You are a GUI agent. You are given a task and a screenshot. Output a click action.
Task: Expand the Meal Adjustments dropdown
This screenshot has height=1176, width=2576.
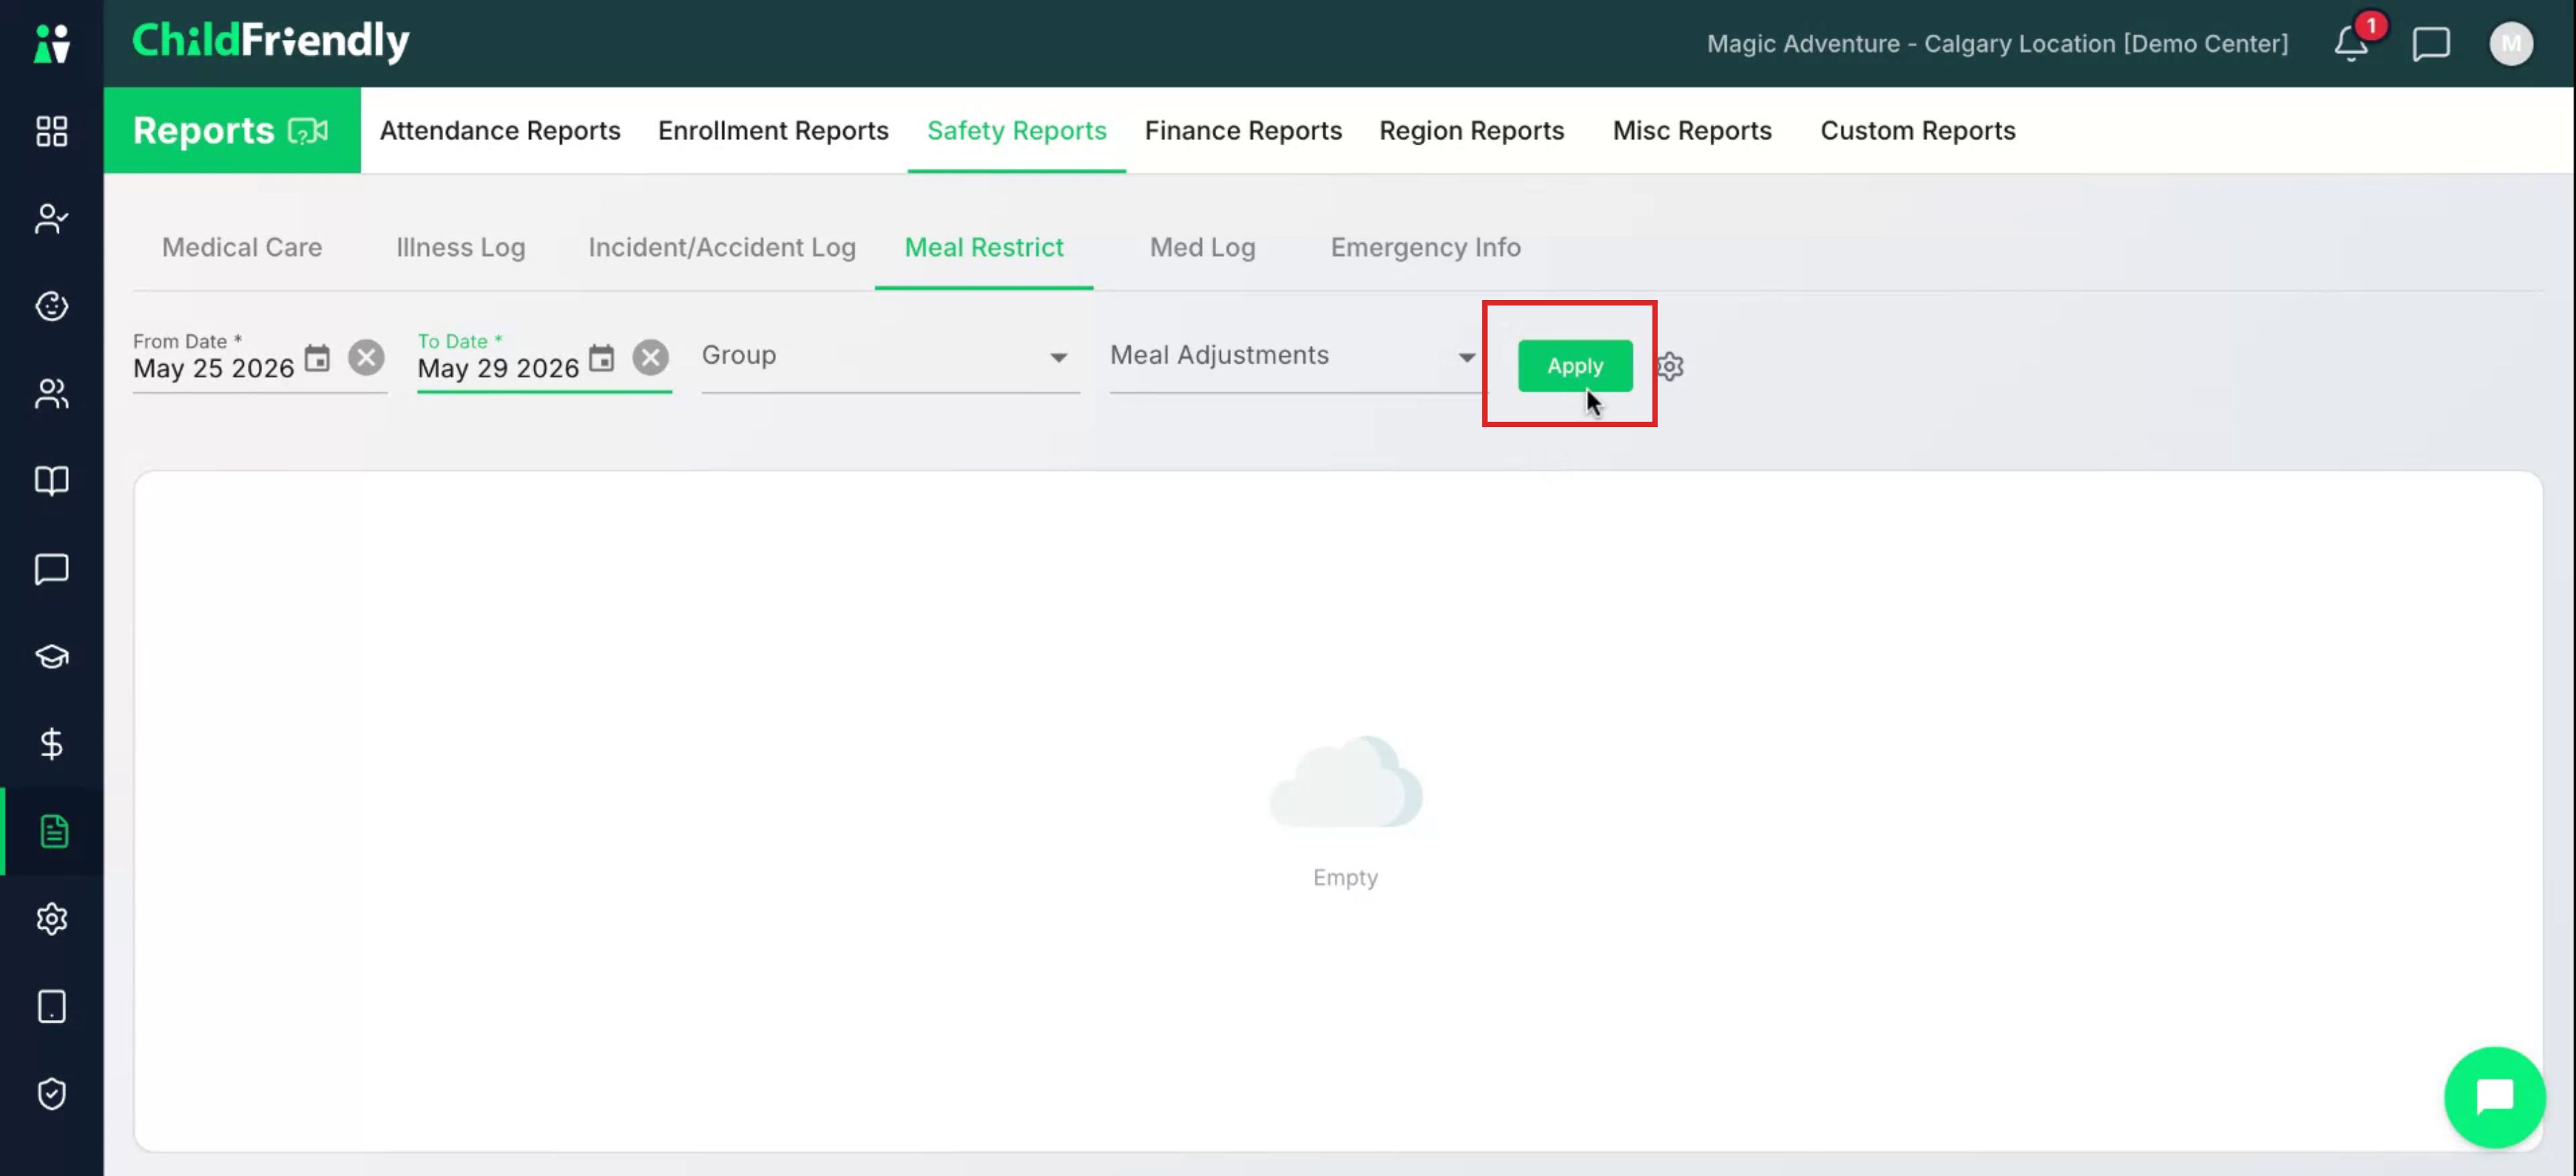click(1294, 357)
